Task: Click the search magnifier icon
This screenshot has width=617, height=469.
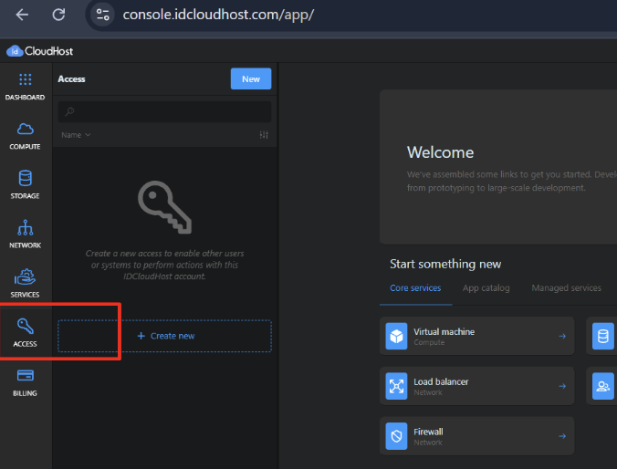Action: point(69,111)
